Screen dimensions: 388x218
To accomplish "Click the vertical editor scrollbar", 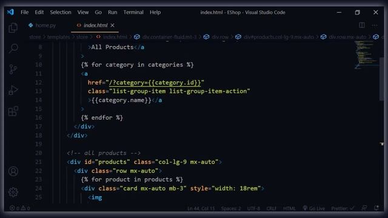I will click(381, 79).
